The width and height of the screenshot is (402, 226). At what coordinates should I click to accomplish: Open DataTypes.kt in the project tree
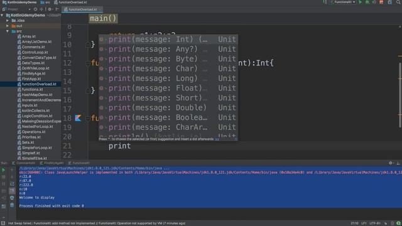tap(33, 63)
